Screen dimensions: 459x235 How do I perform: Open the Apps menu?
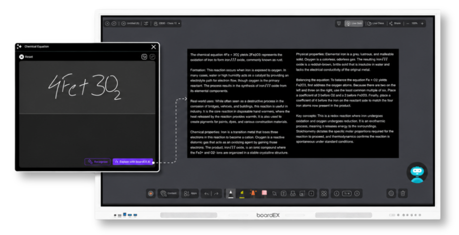[190, 193]
